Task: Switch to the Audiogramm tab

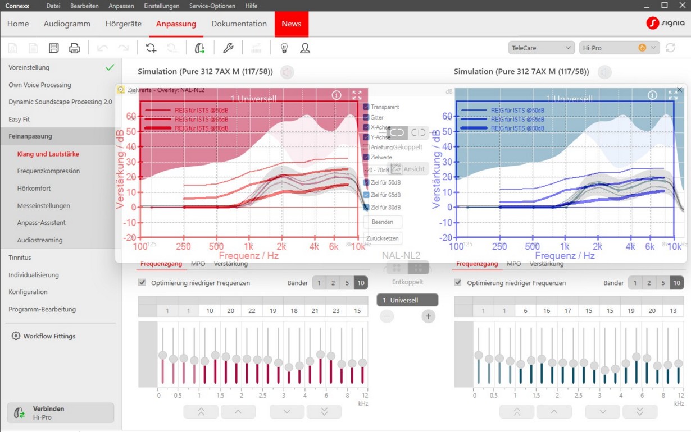Action: (x=67, y=24)
